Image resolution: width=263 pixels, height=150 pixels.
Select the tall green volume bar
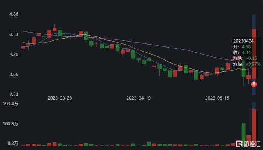(243, 135)
